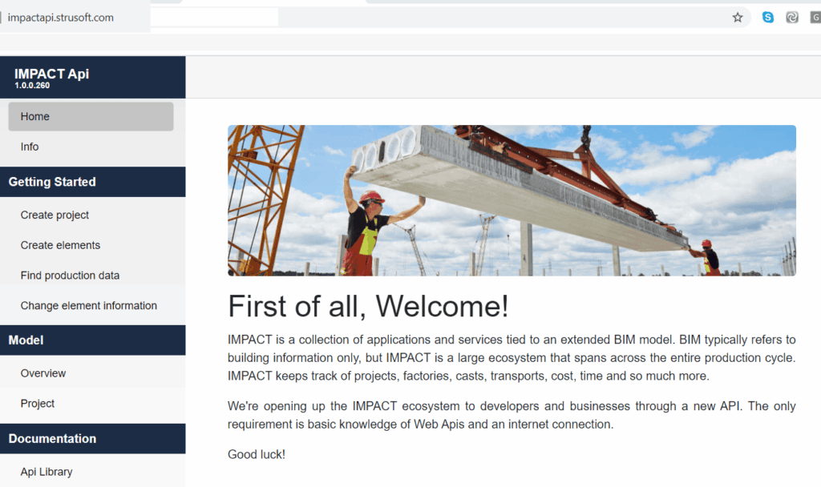Click the concrete slab banner image

(512, 200)
